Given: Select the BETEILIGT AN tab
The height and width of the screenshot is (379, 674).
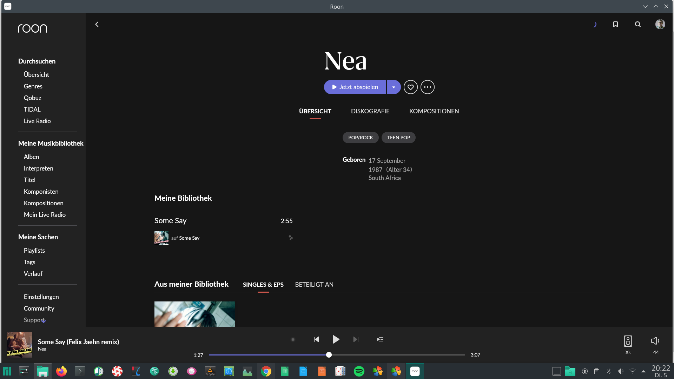Looking at the screenshot, I should coord(314,285).
